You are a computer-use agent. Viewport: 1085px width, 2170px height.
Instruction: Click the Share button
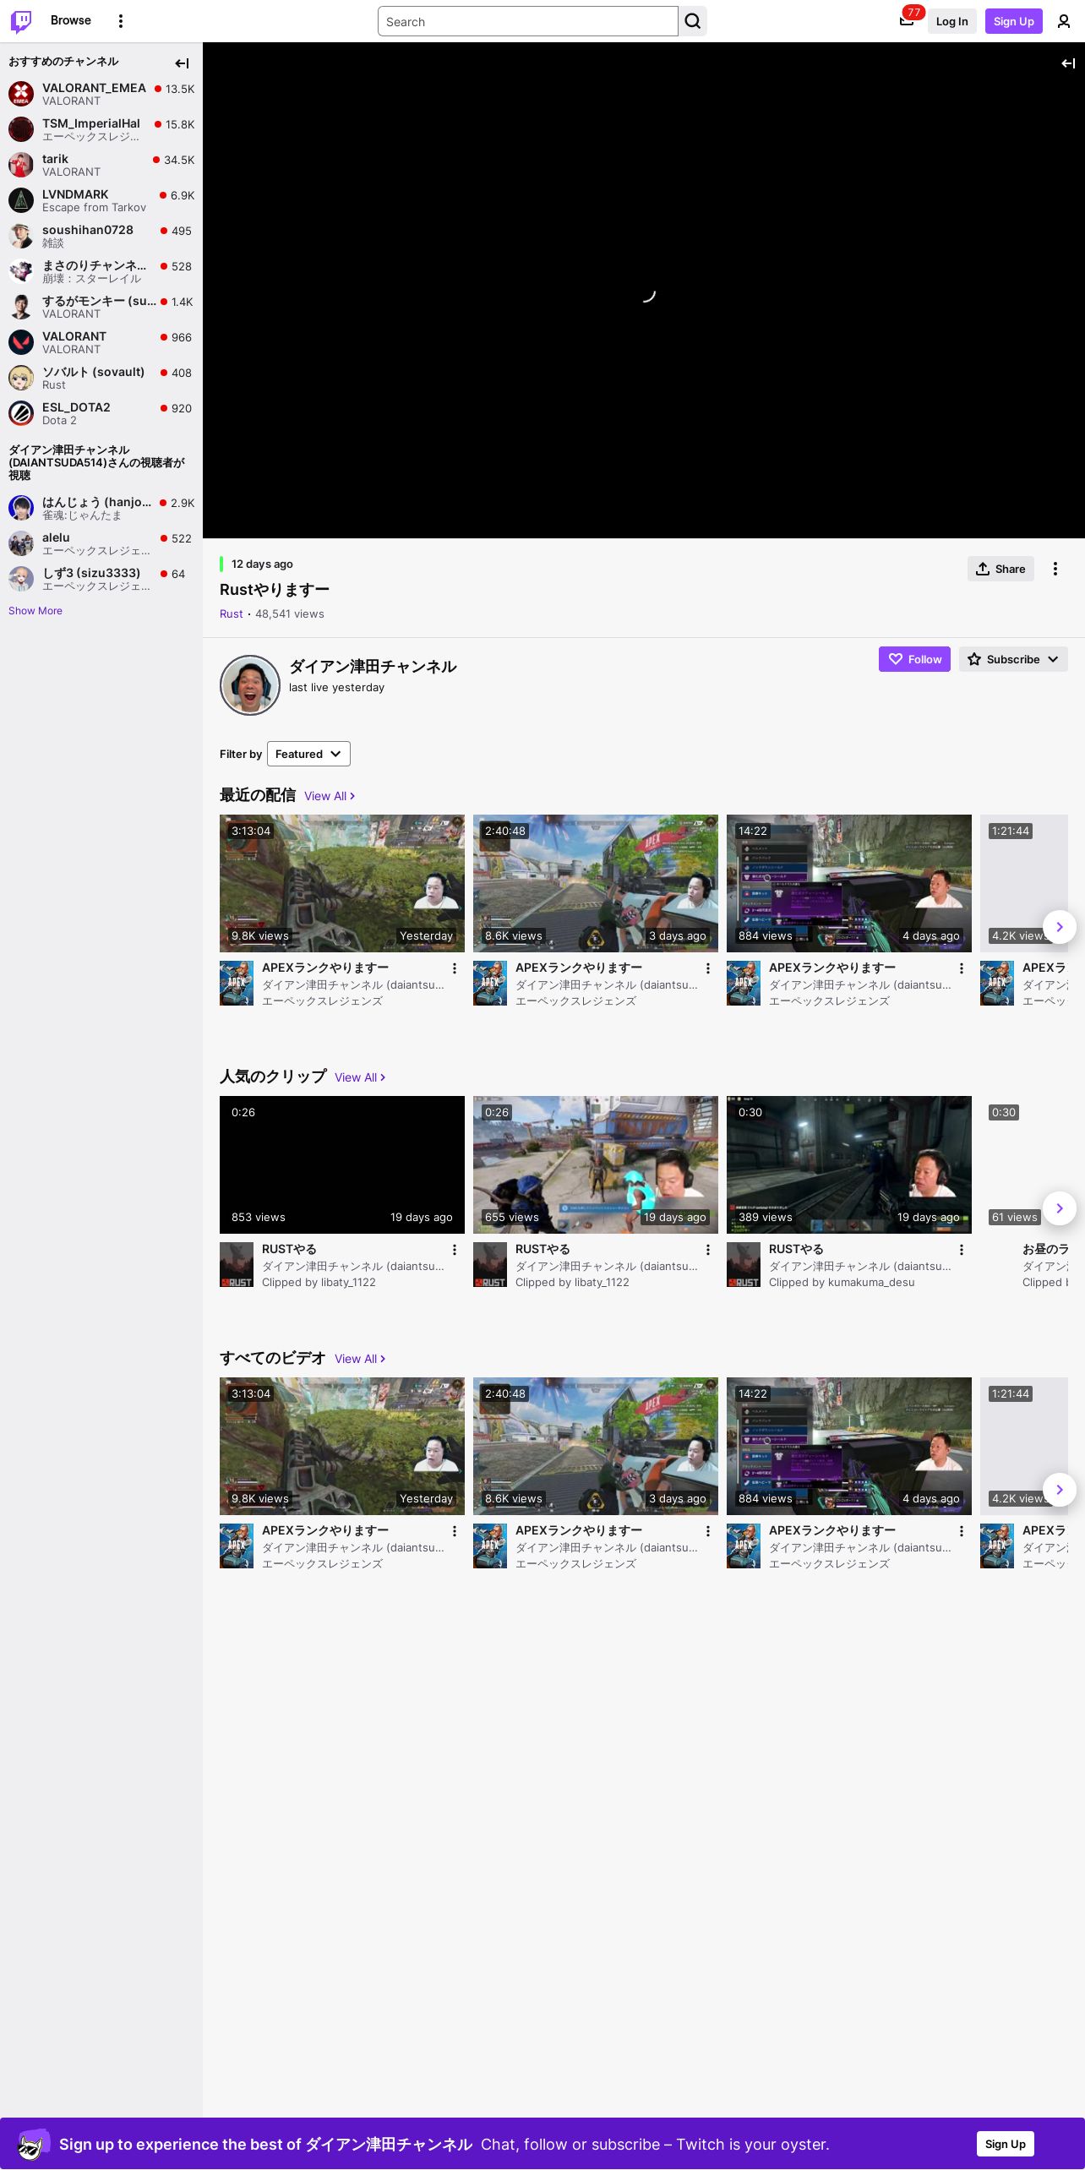coord(1000,569)
